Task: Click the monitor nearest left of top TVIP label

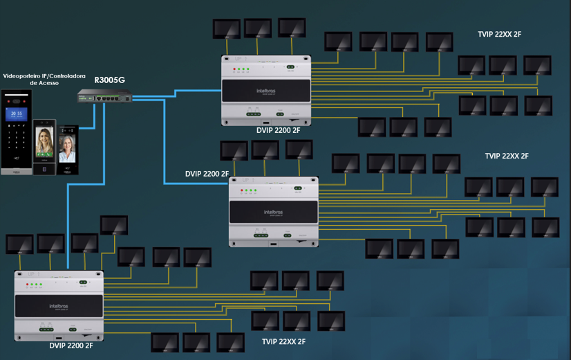Action: pos(440,42)
